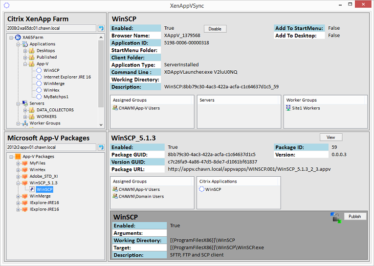Viewport: 374px width, 266px height.
Task: Click the XenApp farm server address field
Action: [x=51, y=28]
